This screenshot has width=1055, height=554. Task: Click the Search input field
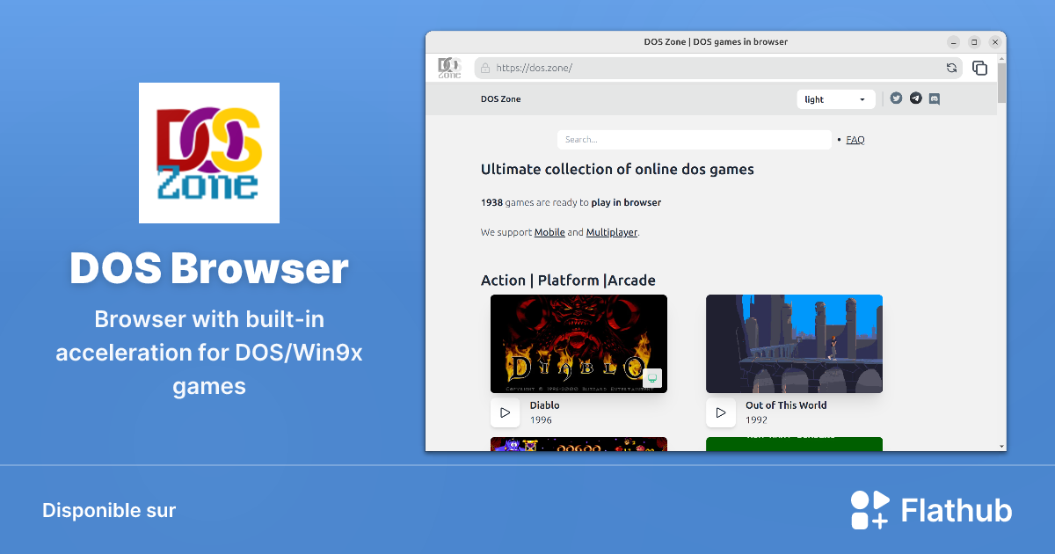(694, 139)
